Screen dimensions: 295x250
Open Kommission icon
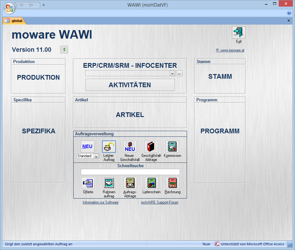(172, 146)
